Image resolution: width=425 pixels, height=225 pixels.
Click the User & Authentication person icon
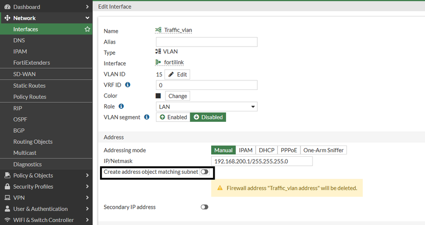pyautogui.click(x=7, y=209)
